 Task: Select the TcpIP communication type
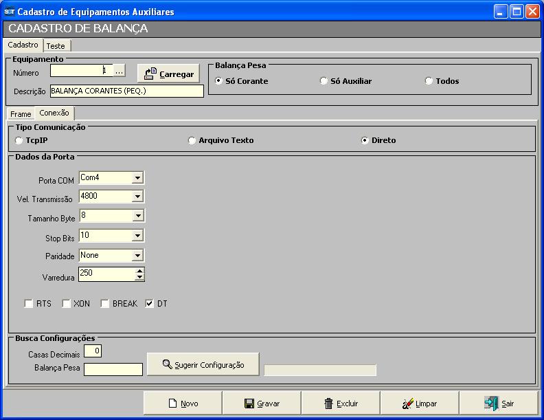click(x=19, y=140)
